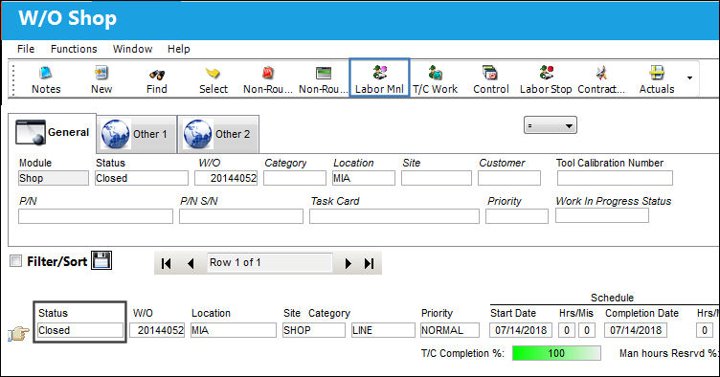Open the Help menu

[x=179, y=49]
